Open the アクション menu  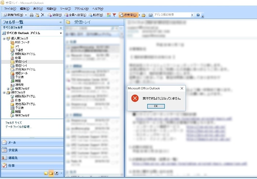point(82,9)
